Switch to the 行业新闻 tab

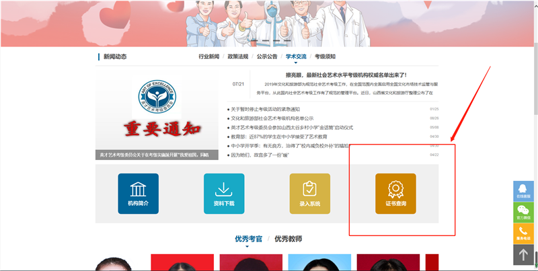208,56
